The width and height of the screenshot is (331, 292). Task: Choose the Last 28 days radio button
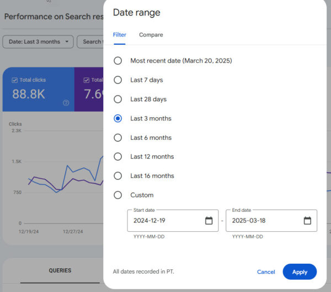(118, 99)
